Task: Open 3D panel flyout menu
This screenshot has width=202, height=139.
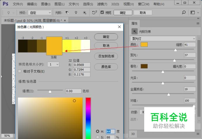Action: click(x=198, y=134)
